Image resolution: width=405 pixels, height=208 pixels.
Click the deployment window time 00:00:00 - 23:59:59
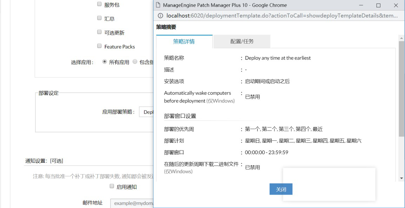[267, 153]
